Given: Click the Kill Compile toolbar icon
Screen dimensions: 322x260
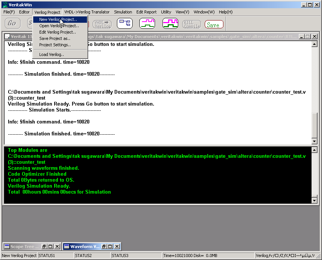Looking at the screenshot, I should tap(192, 24).
